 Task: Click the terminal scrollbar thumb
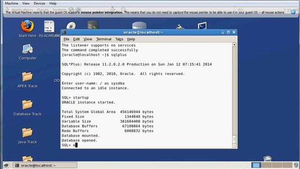tap(234, 139)
